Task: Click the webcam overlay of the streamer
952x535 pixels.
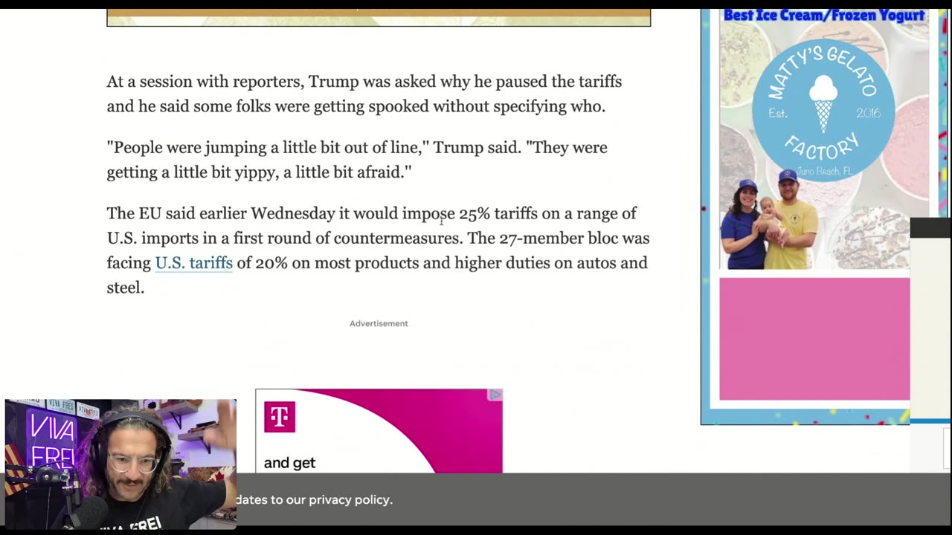Action: coord(120,464)
